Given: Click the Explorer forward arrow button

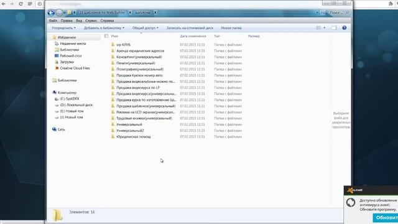Looking at the screenshot, I should (x=59, y=12).
